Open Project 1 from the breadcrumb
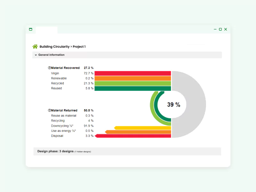This screenshot has height=192, width=256. pos(79,46)
